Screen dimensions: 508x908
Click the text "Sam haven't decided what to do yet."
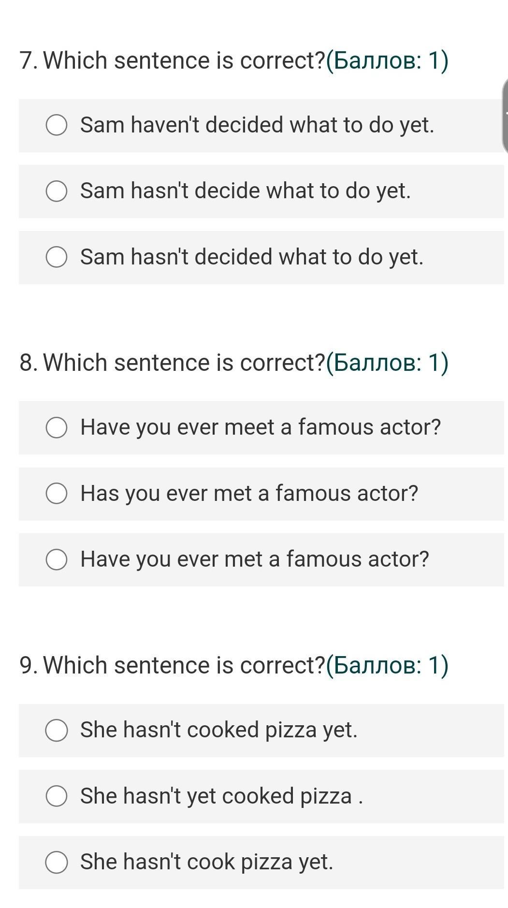pyautogui.click(x=257, y=125)
